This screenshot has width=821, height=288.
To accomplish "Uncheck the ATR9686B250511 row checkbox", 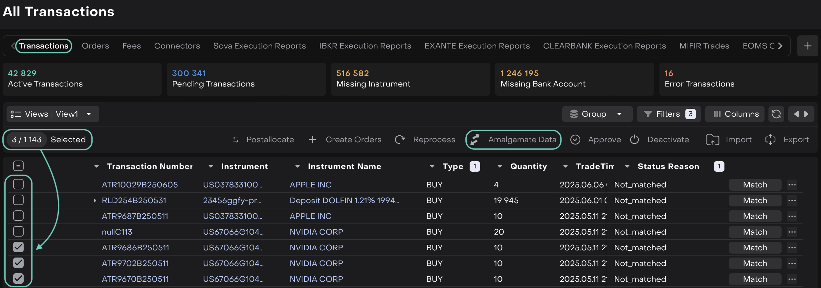I will (18, 247).
